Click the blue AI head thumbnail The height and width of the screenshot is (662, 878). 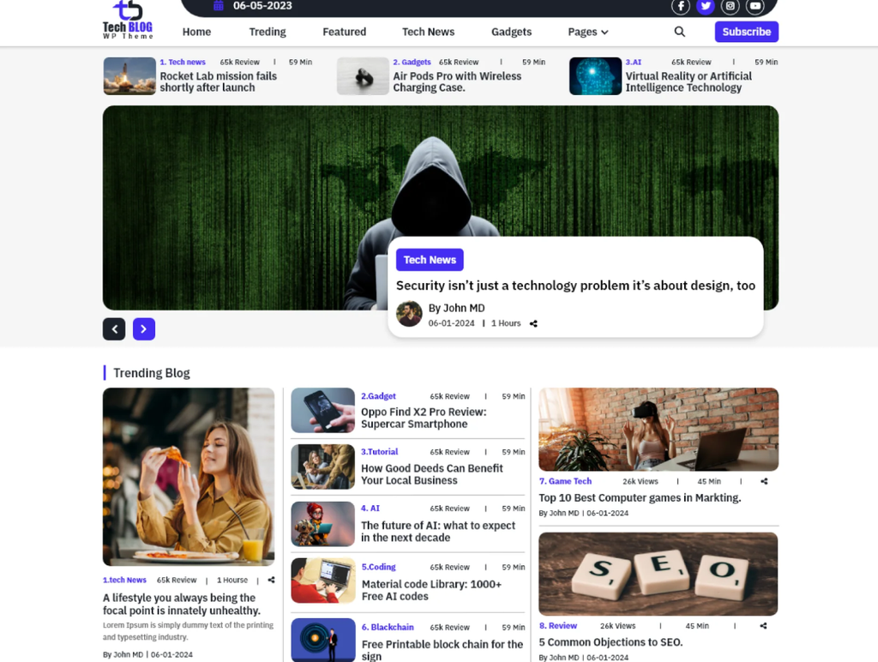coord(596,76)
